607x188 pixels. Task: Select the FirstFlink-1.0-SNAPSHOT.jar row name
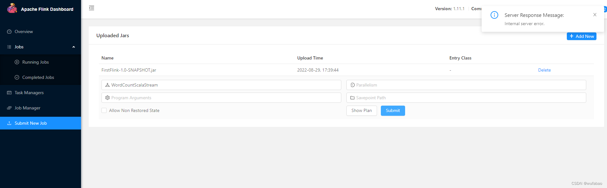[129, 70]
